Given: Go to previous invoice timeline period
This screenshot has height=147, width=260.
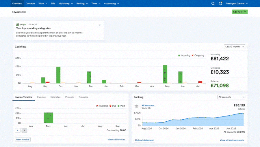Looking at the screenshot, I should point(18,130).
